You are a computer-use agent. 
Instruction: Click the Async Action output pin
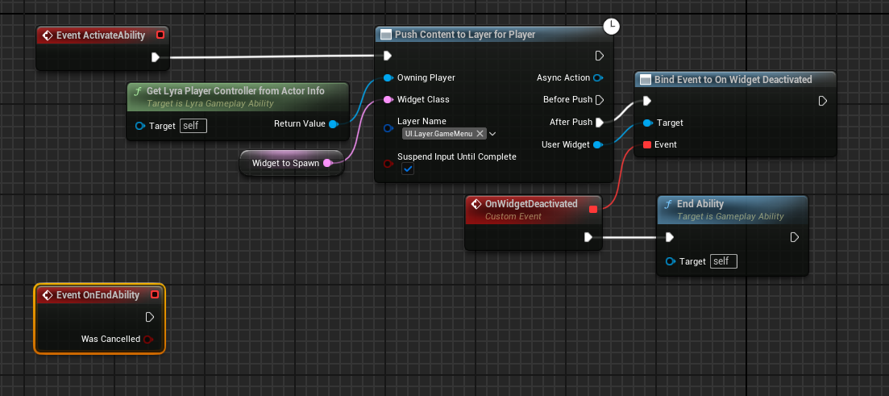pos(598,78)
